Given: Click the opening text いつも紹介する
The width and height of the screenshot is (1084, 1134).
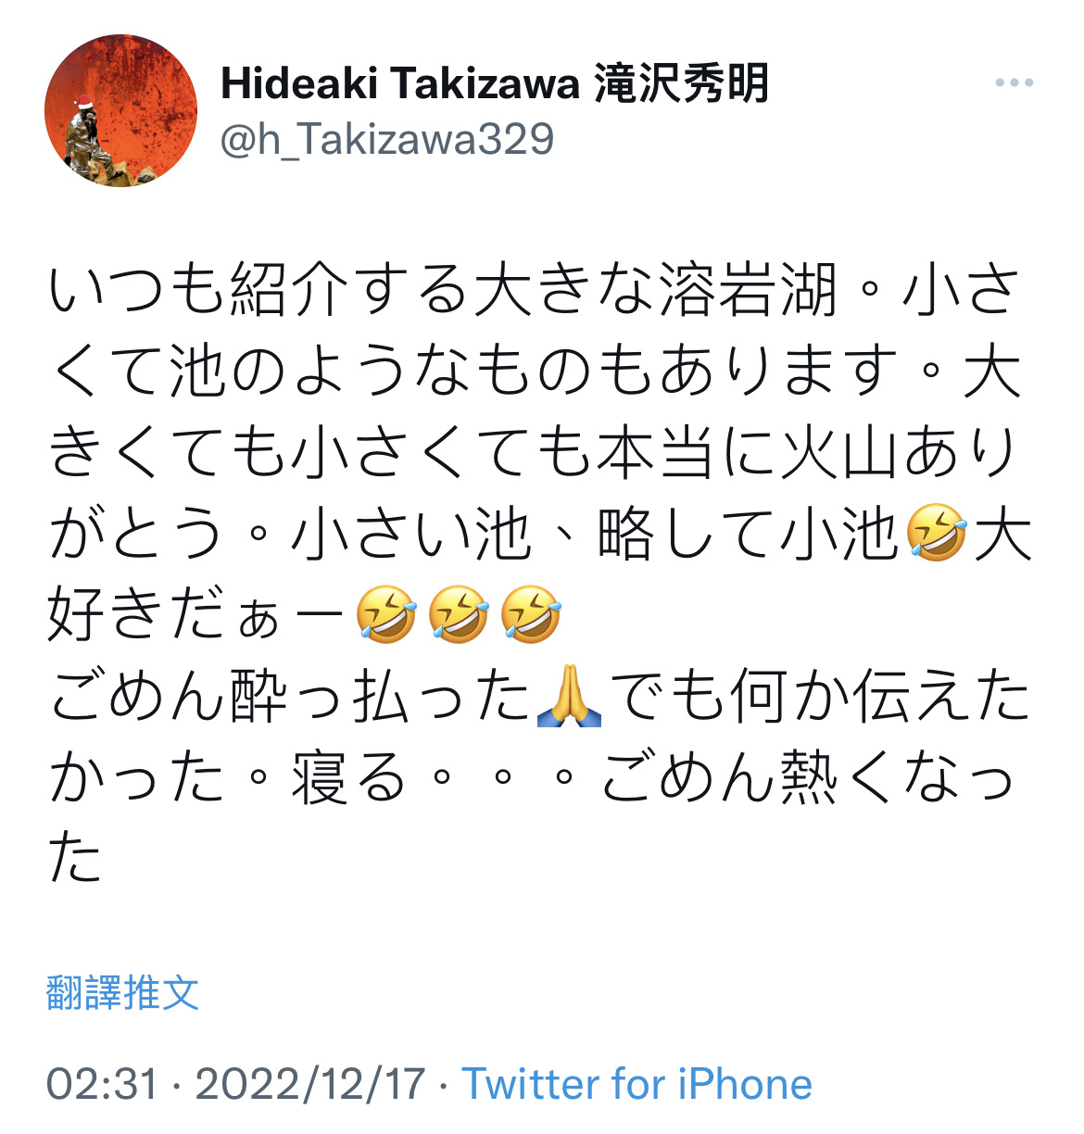Looking at the screenshot, I should click(x=258, y=290).
